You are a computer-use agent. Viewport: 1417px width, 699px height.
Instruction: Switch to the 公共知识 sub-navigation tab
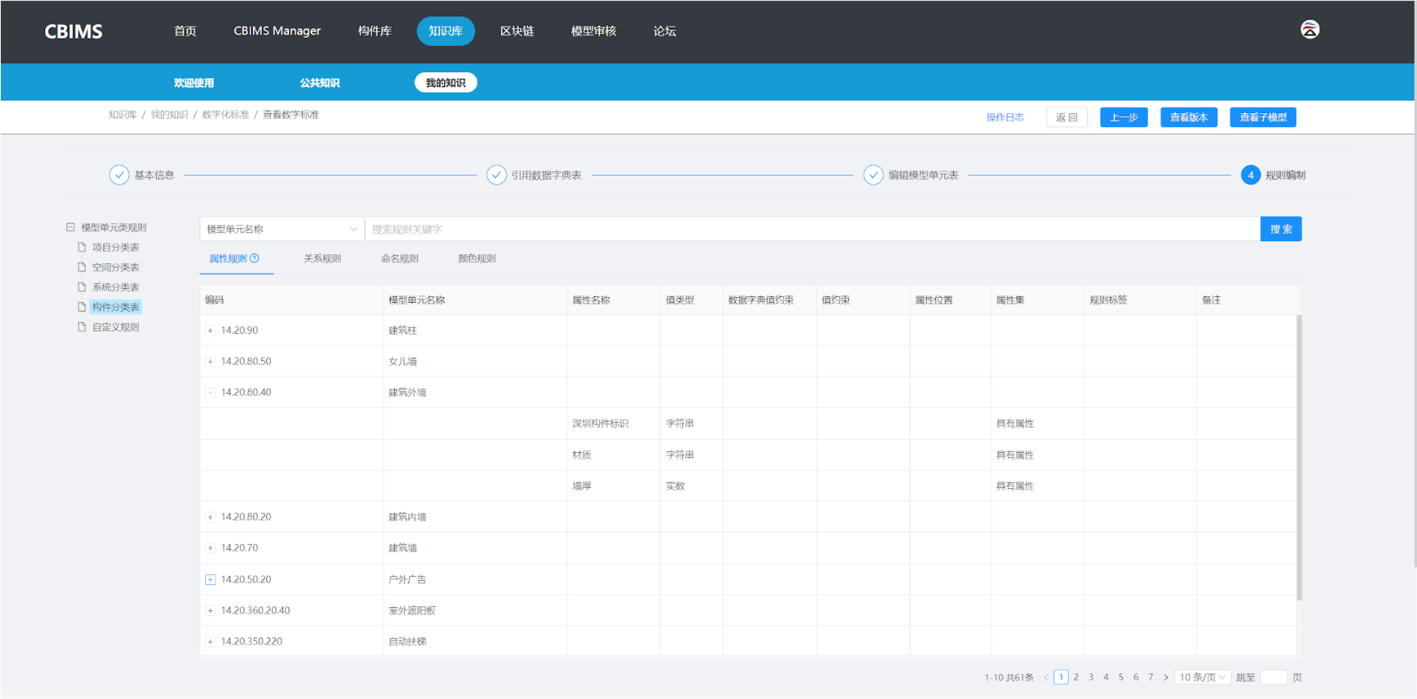tap(319, 83)
